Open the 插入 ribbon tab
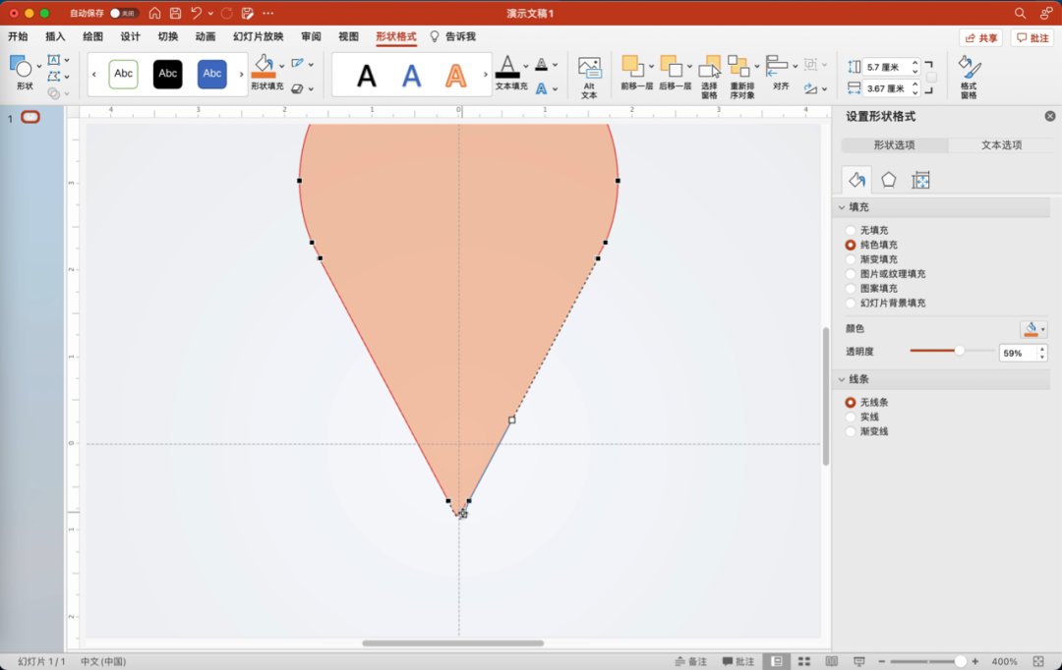 point(55,36)
